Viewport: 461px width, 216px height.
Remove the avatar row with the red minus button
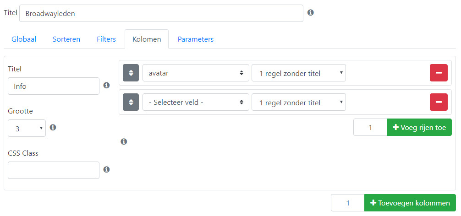tap(439, 73)
